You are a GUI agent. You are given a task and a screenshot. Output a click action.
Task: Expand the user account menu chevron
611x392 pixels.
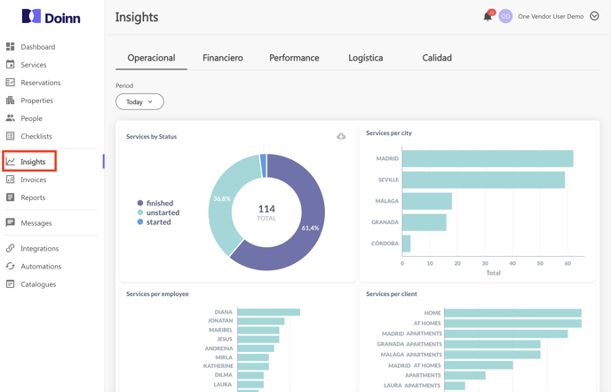click(594, 16)
